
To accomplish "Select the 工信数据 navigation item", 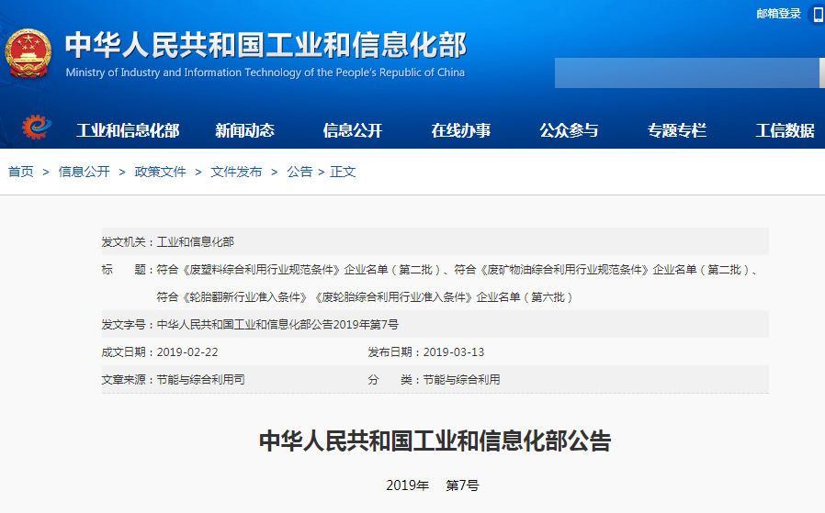I will (x=785, y=130).
